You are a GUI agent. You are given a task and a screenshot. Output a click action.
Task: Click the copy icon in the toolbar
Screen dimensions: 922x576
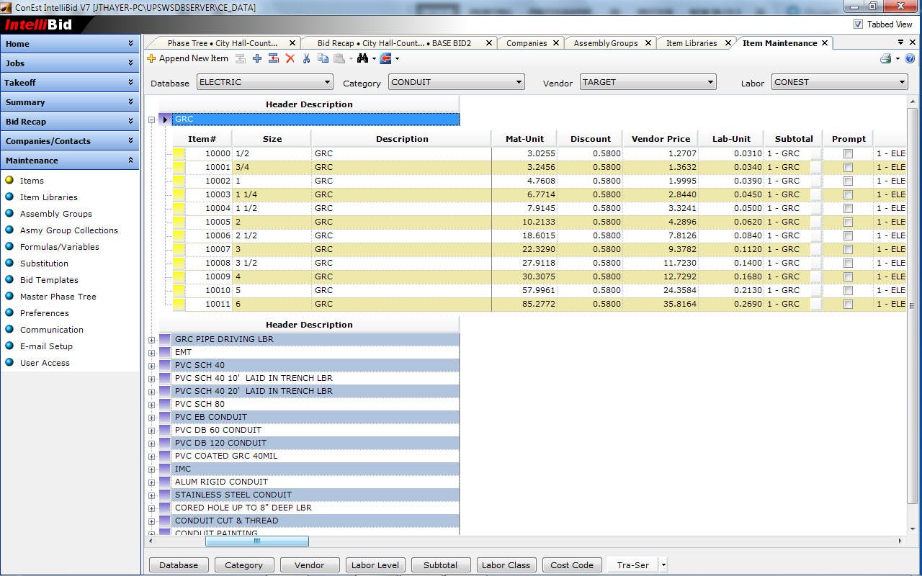click(323, 58)
